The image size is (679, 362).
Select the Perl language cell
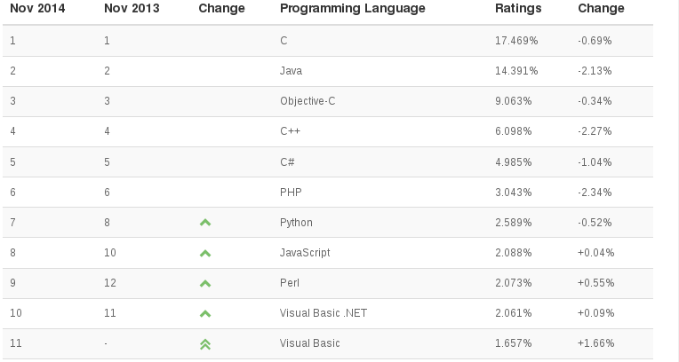(x=290, y=283)
